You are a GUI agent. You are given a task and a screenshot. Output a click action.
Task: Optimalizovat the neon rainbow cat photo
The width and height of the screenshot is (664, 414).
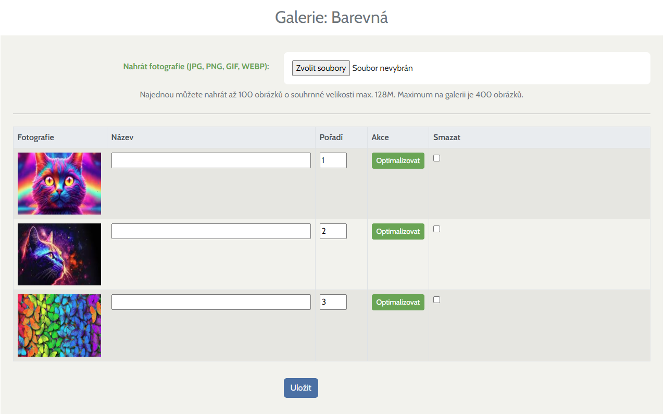coord(398,161)
